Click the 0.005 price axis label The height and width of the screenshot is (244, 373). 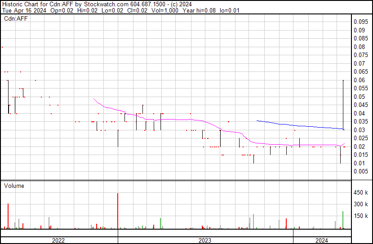tap(360, 172)
